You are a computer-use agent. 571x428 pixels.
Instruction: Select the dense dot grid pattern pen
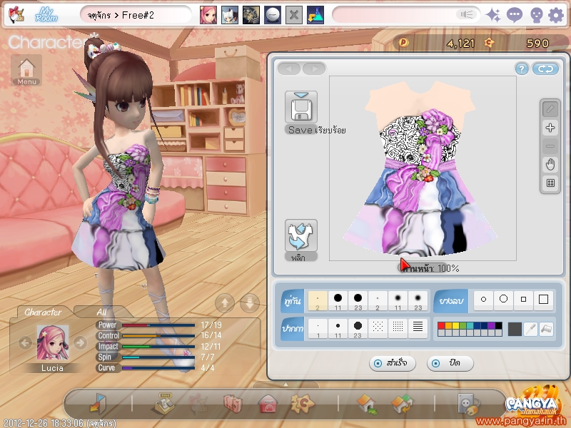398,328
